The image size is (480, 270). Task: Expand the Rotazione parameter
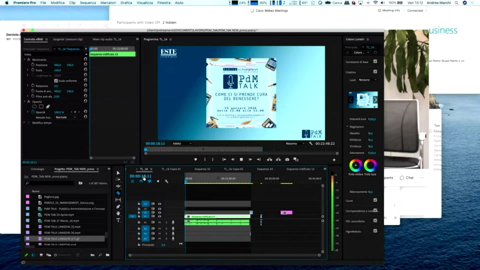[x=27, y=86]
